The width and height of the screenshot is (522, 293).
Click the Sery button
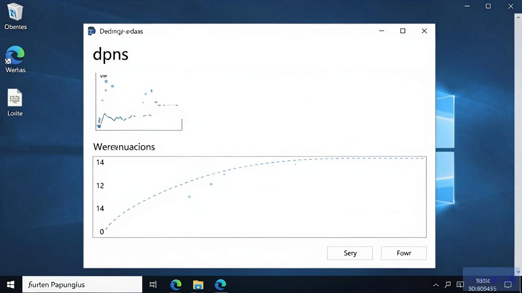pyautogui.click(x=350, y=253)
